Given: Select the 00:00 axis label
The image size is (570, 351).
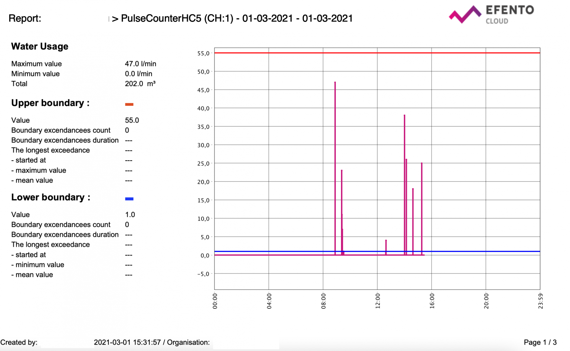Looking at the screenshot, I should 216,301.
